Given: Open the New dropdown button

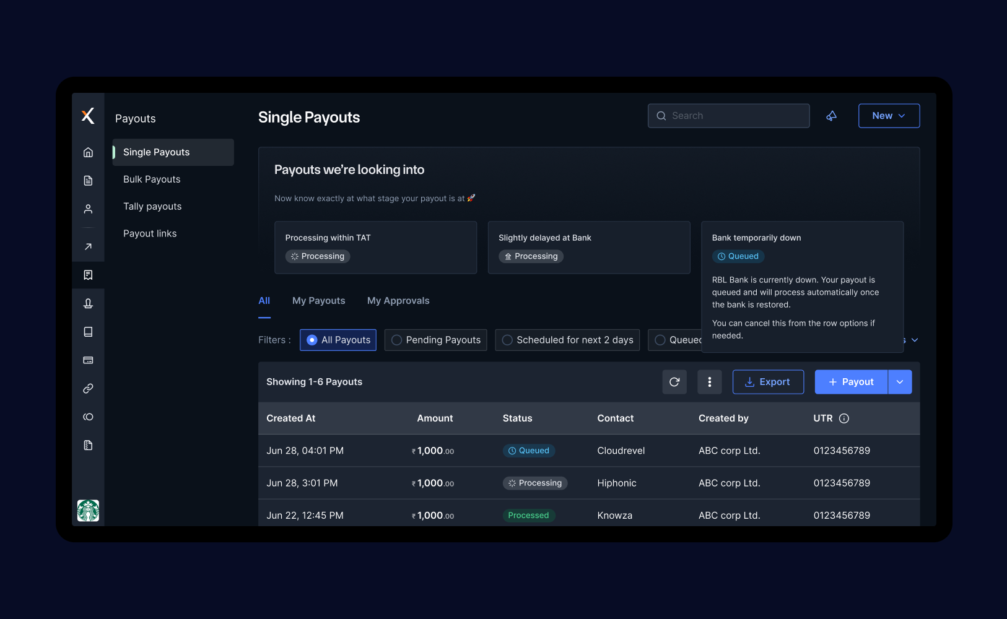Looking at the screenshot, I should [889, 116].
